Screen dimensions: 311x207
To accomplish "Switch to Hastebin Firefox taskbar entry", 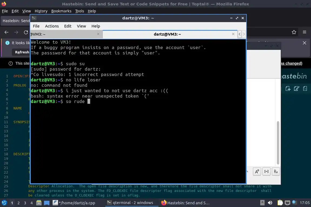I will pyautogui.click(x=185, y=203).
